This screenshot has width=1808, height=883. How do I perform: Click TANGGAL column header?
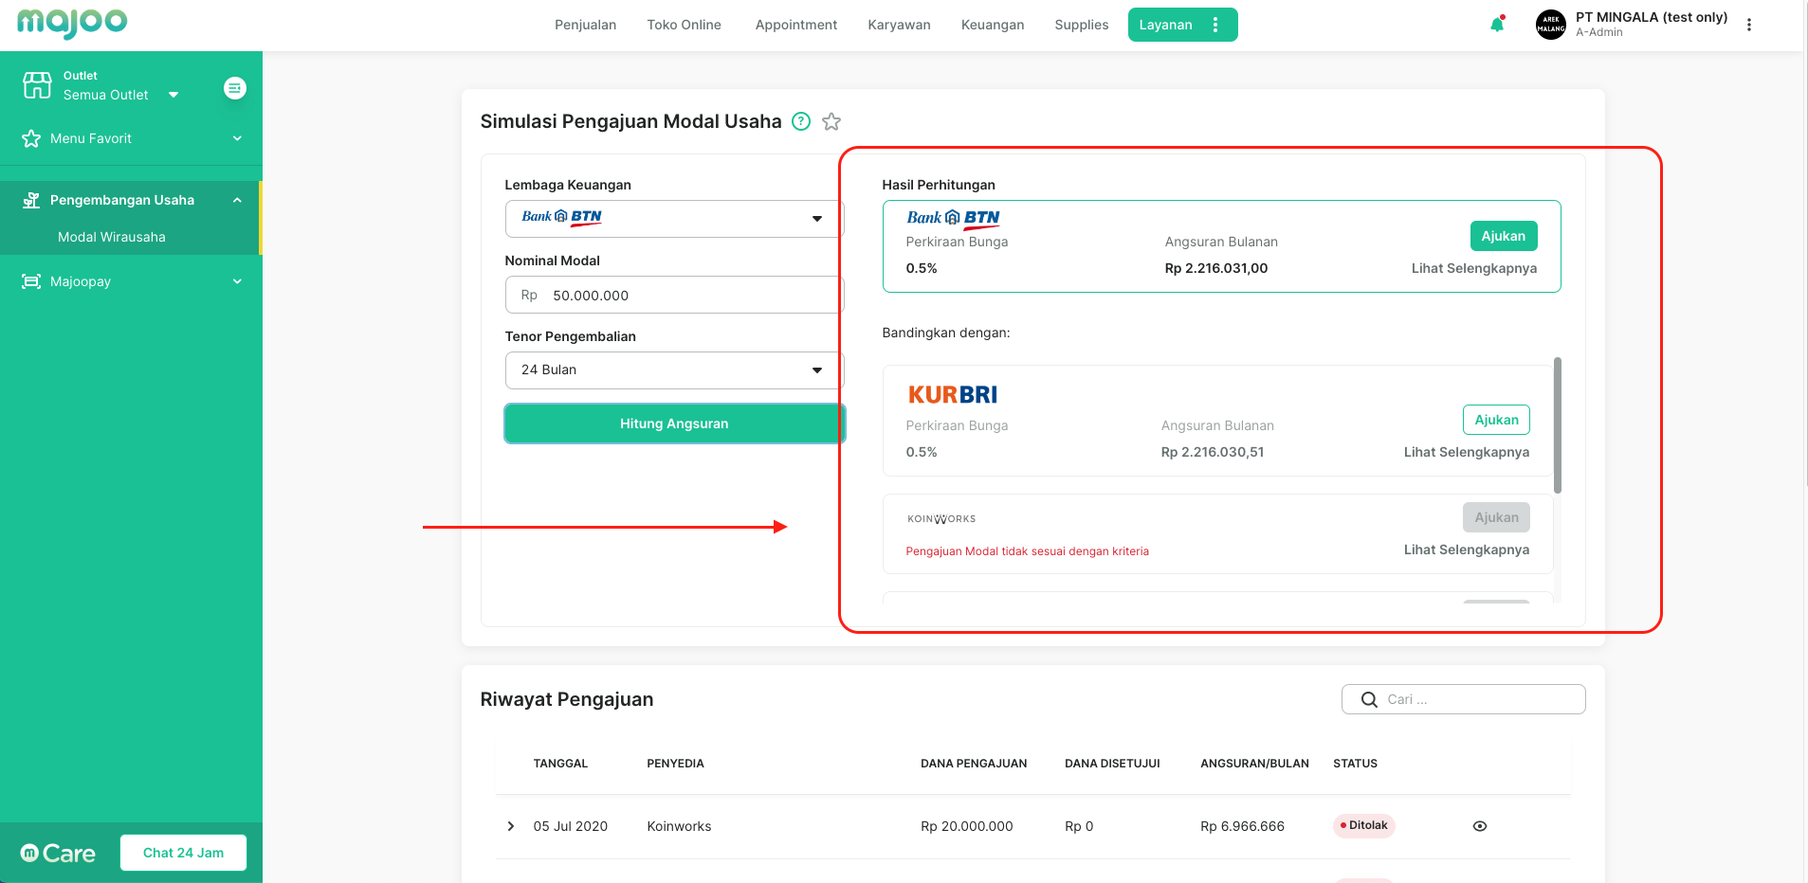point(560,764)
